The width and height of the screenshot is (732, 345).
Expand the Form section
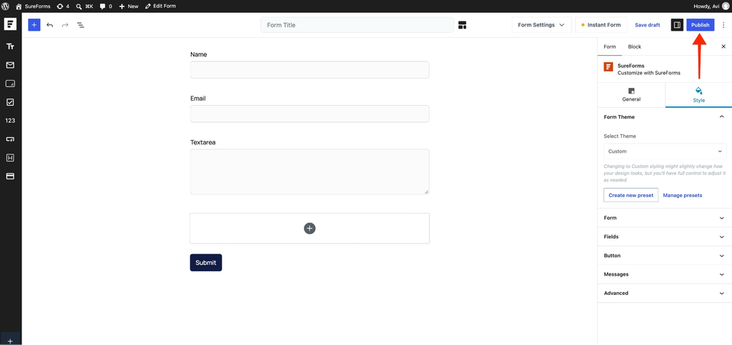(x=665, y=218)
